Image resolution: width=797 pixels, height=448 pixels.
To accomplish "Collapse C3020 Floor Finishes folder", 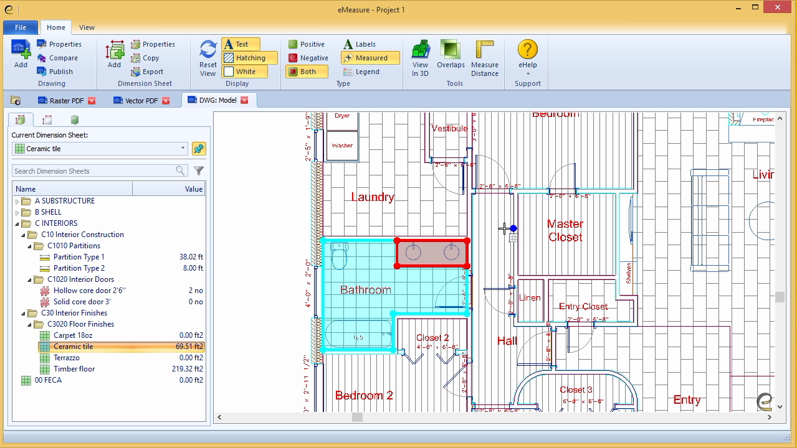I will 29,324.
